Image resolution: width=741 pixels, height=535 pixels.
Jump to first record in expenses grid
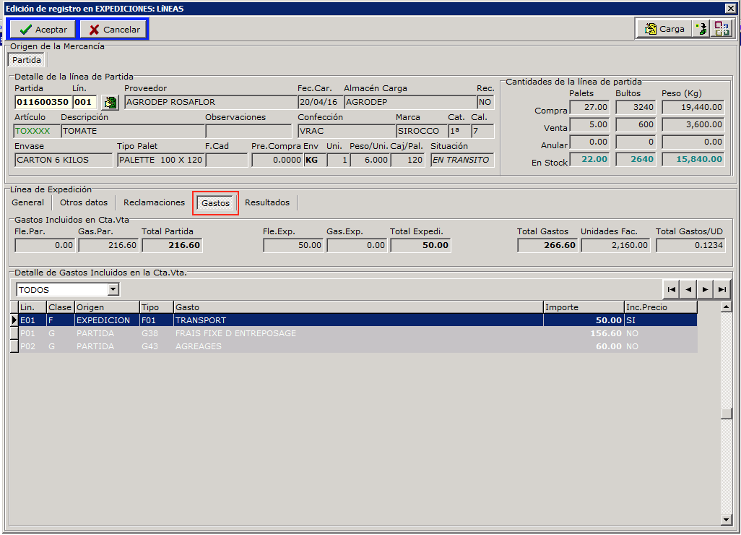pos(671,289)
